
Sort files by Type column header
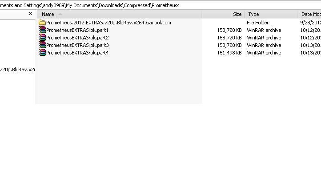pos(271,14)
